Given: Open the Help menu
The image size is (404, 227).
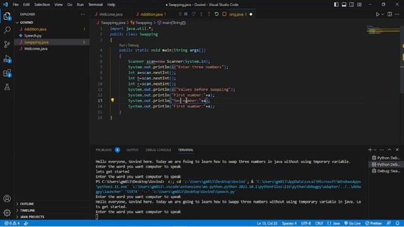Looking at the screenshot, I should click(x=111, y=4).
